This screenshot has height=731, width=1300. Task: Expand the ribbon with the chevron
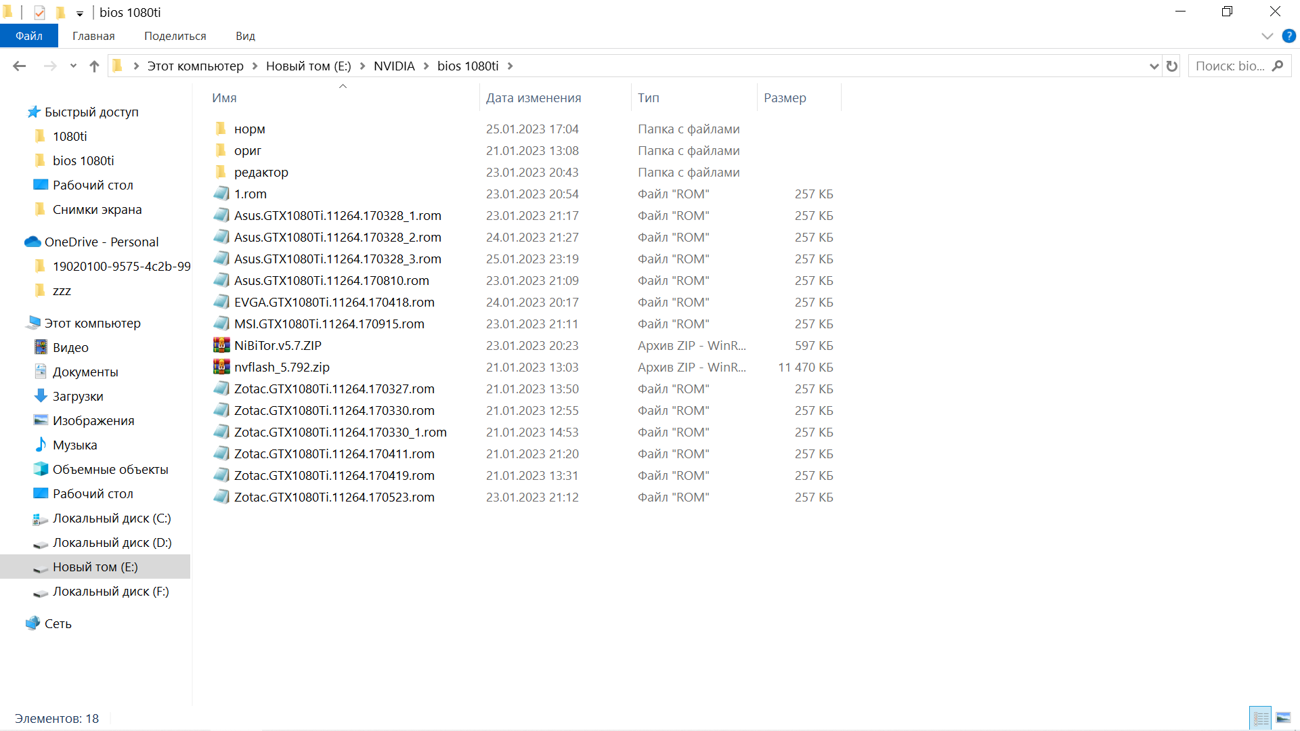[1267, 36]
